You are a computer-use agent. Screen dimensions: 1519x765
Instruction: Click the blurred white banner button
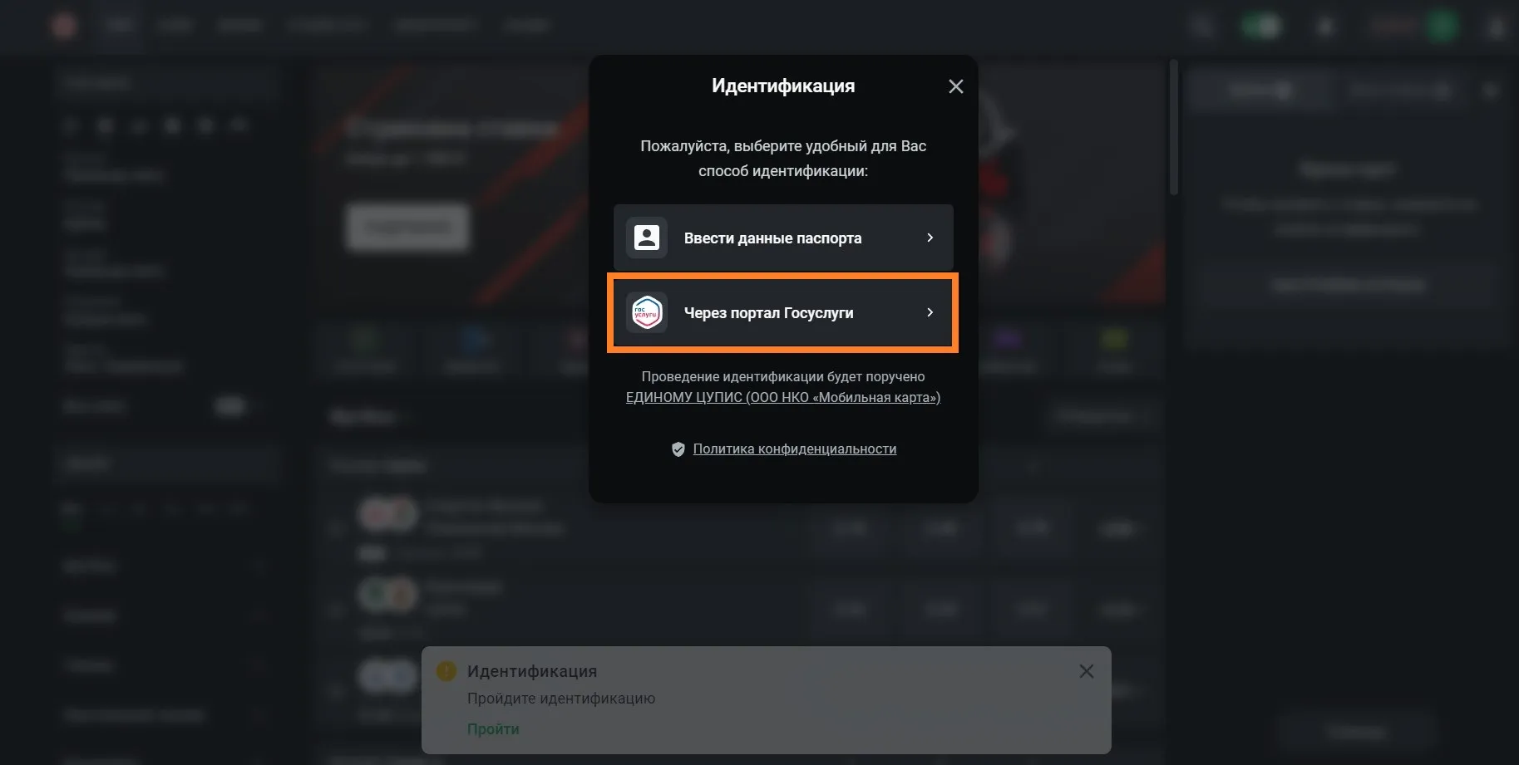point(407,227)
